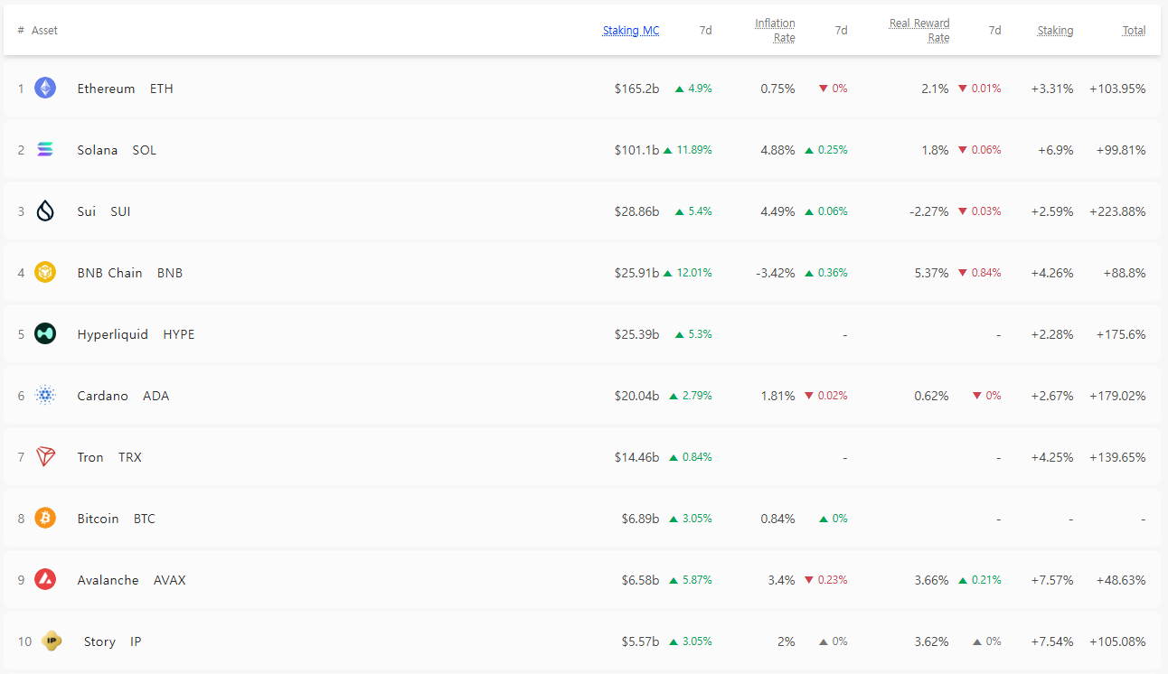Click the Ethereum logo icon
Image resolution: width=1168 pixels, height=674 pixels.
[x=45, y=88]
